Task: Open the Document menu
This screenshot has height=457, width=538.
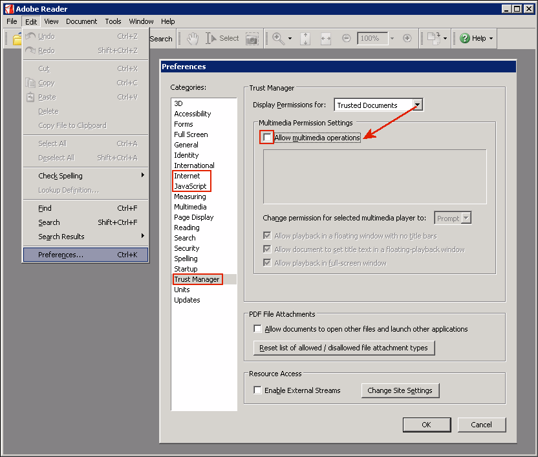Action: click(81, 21)
